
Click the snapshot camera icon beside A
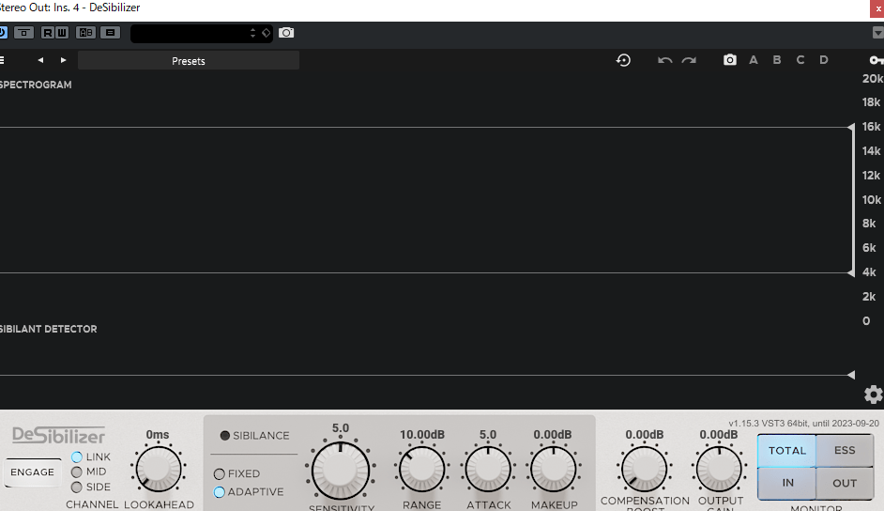click(x=730, y=60)
